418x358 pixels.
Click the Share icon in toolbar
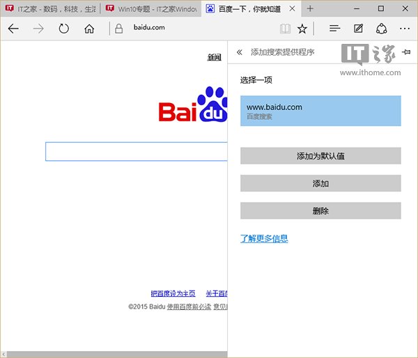[x=381, y=29]
